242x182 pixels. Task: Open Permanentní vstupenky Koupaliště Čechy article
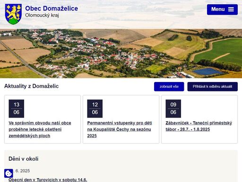(120, 129)
